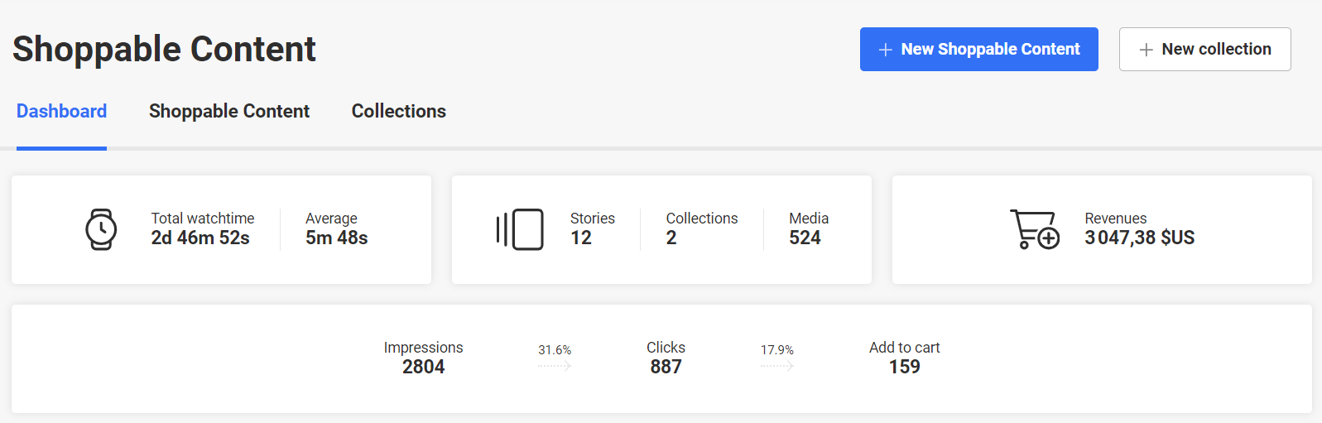Switch to the Shoppable Content tab
The width and height of the screenshot is (1322, 423).
(229, 111)
